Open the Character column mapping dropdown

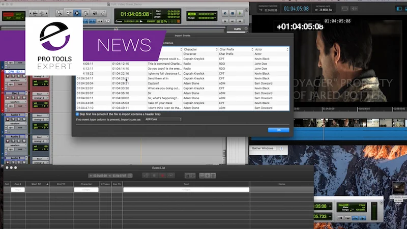pos(200,49)
